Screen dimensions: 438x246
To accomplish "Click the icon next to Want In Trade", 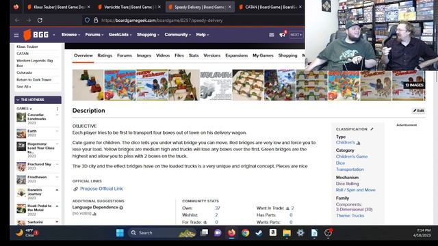I will 287,208.
